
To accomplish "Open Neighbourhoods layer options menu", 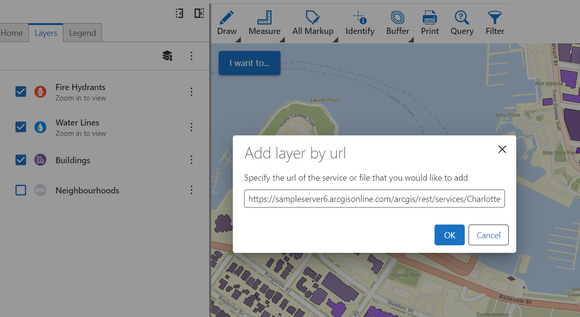I will [x=191, y=190].
